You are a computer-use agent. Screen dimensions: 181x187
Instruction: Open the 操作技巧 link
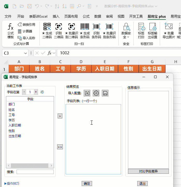point(12,183)
